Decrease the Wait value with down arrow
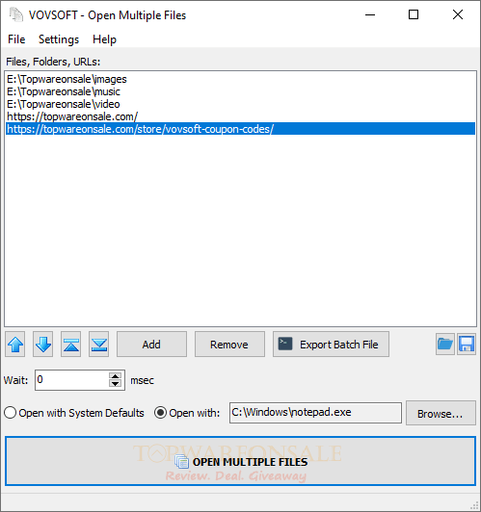Image resolution: width=481 pixels, height=512 pixels. pyautogui.click(x=115, y=384)
